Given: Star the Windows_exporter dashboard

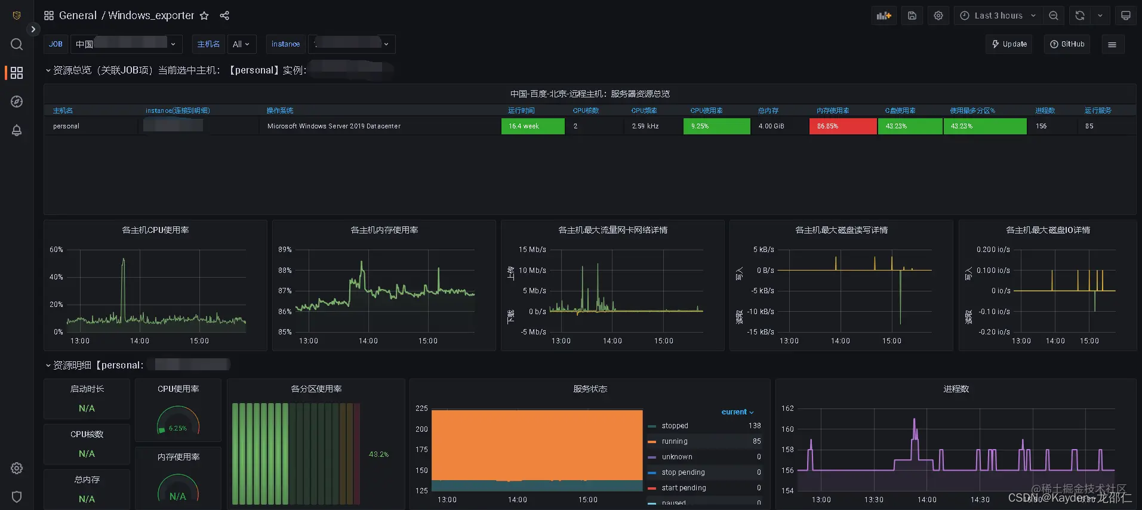Looking at the screenshot, I should tap(204, 16).
